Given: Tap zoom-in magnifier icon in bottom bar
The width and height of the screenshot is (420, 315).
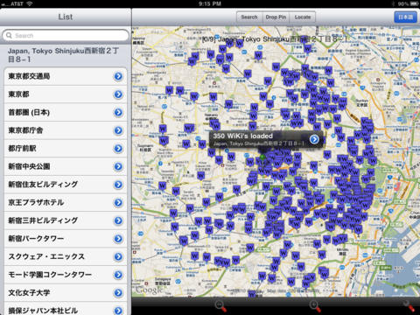Looking at the screenshot, I should coord(315,306).
